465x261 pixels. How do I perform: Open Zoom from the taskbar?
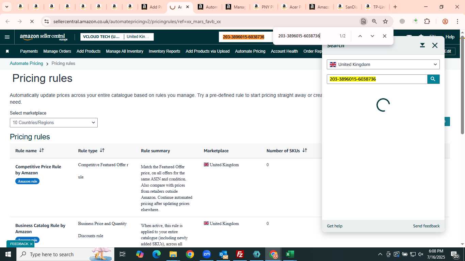207,254
